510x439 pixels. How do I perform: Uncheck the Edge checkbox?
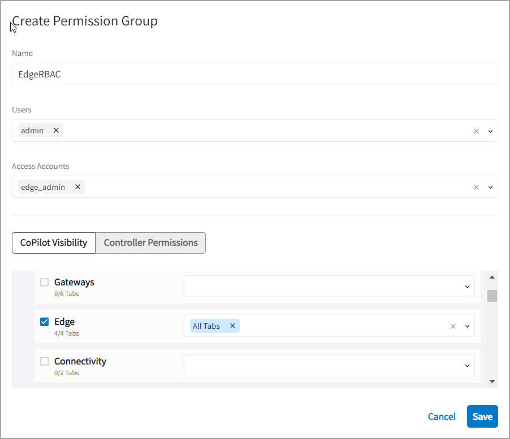44,322
